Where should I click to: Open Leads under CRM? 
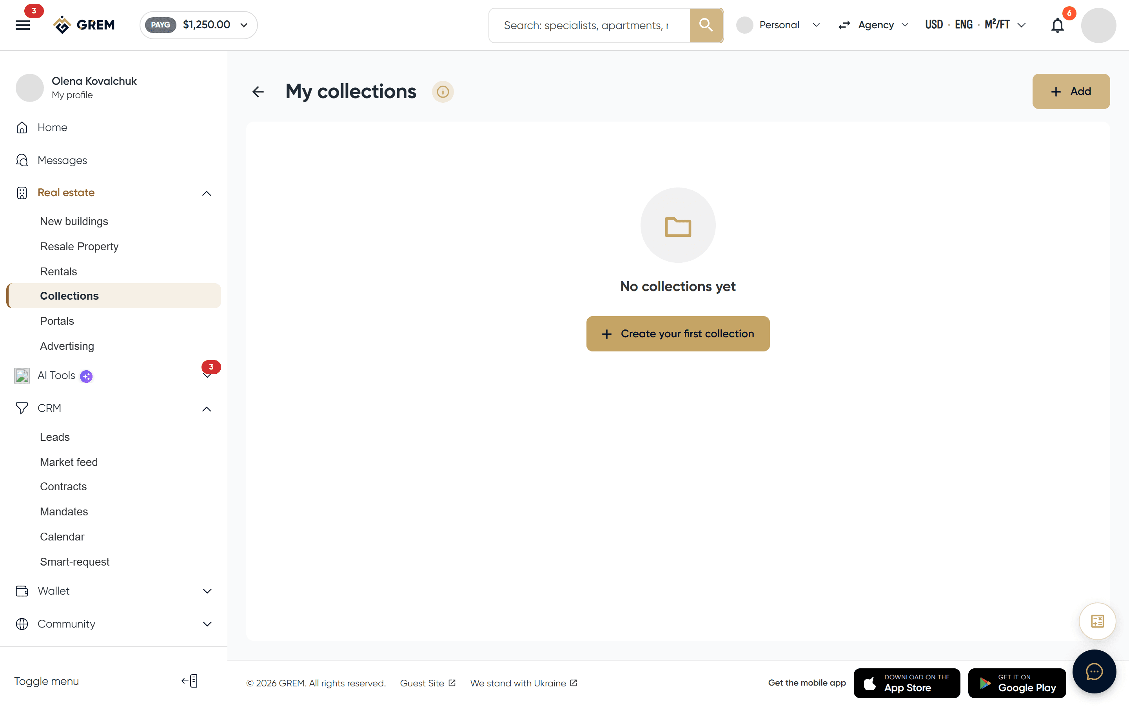54,437
